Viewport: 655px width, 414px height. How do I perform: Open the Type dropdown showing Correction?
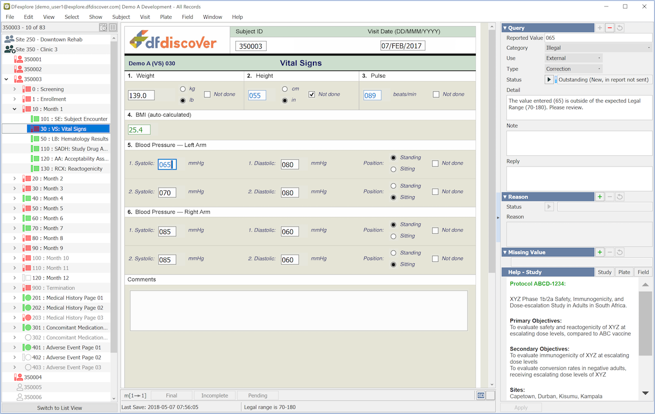click(573, 69)
